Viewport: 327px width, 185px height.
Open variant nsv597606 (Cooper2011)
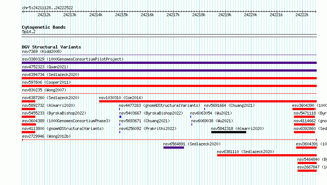46,82
